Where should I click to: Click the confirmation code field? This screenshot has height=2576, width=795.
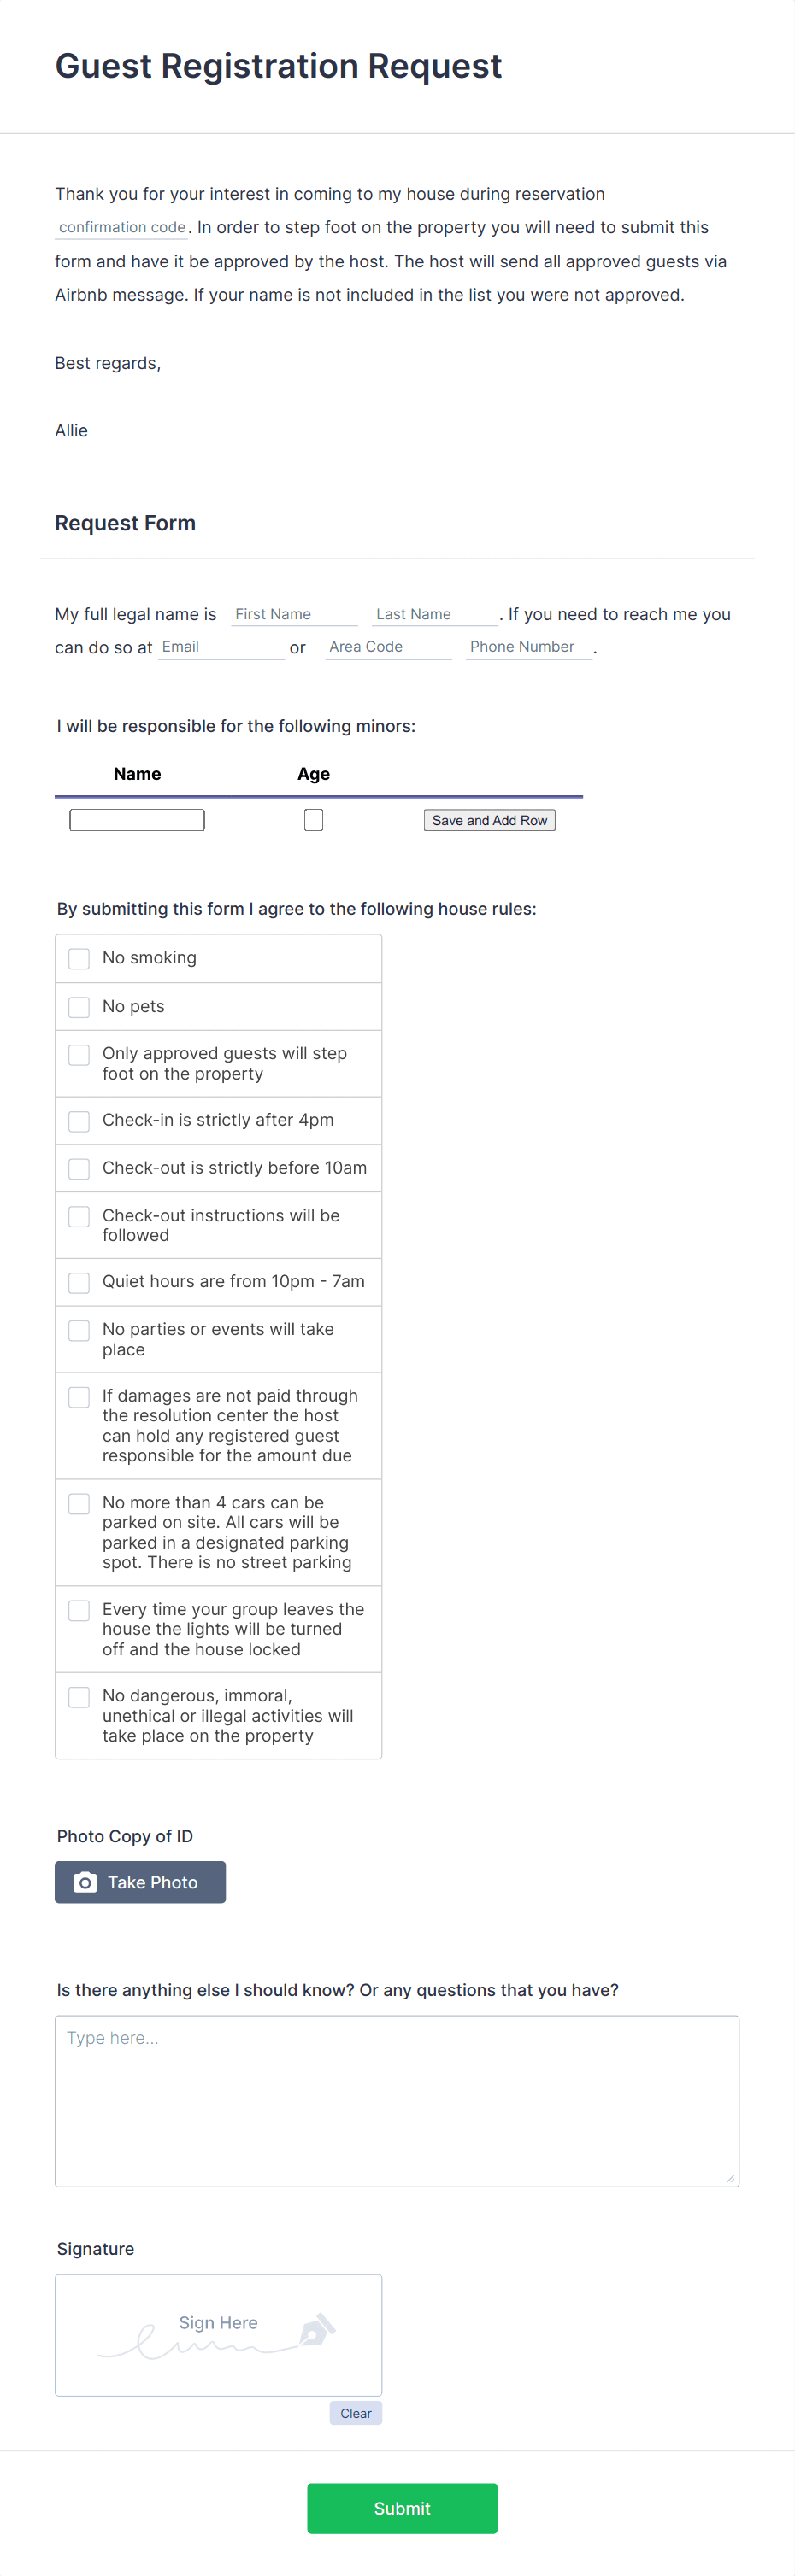point(121,227)
